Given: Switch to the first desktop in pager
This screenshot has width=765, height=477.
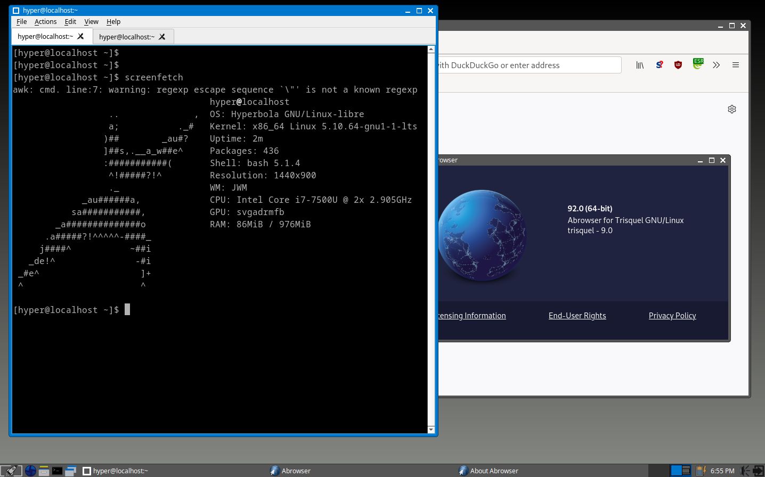Looking at the screenshot, I should [x=676, y=471].
